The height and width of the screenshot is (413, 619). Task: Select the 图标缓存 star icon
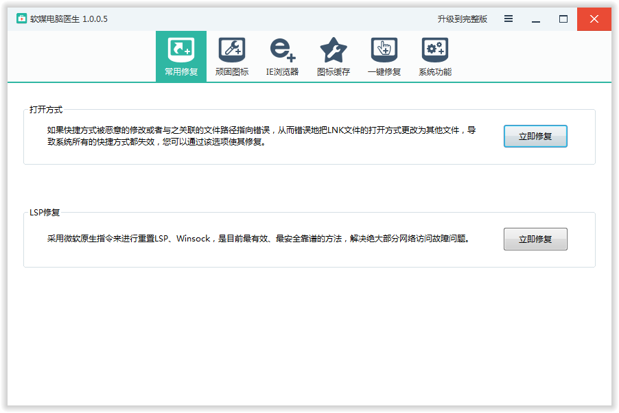pyautogui.click(x=334, y=50)
